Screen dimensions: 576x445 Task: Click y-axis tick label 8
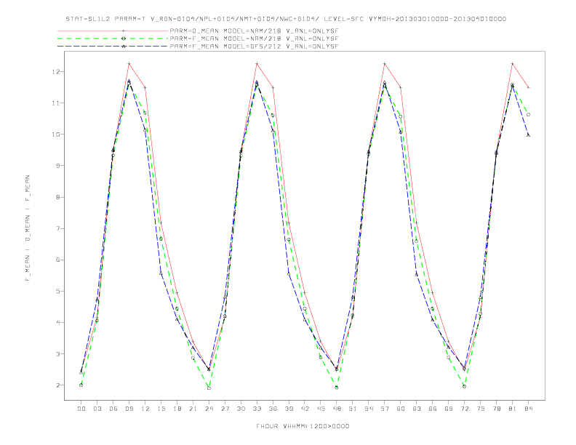pos(57,197)
